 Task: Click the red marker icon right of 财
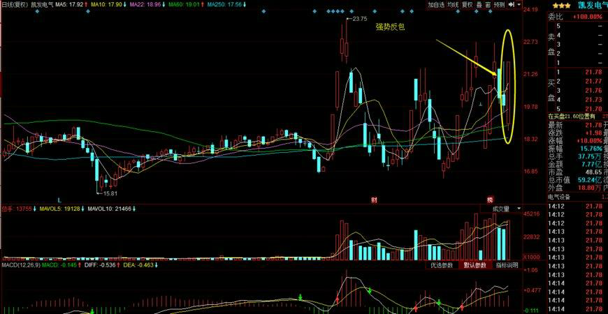pos(491,200)
